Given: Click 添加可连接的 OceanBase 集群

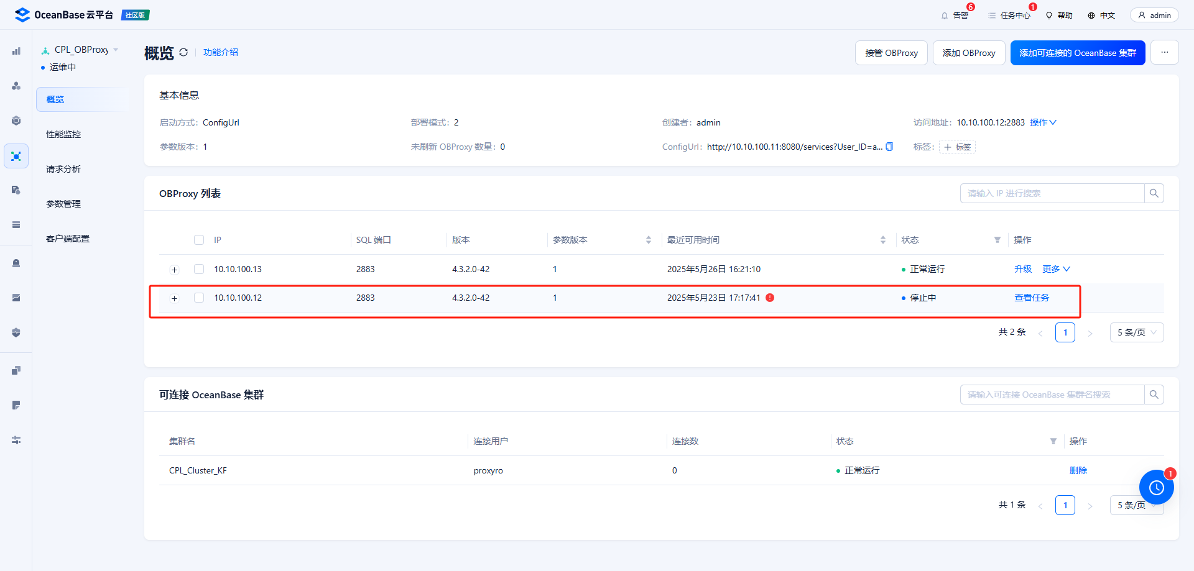Looking at the screenshot, I should pos(1078,53).
